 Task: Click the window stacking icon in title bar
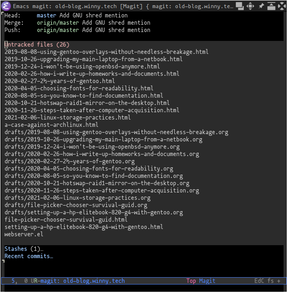(239, 6)
